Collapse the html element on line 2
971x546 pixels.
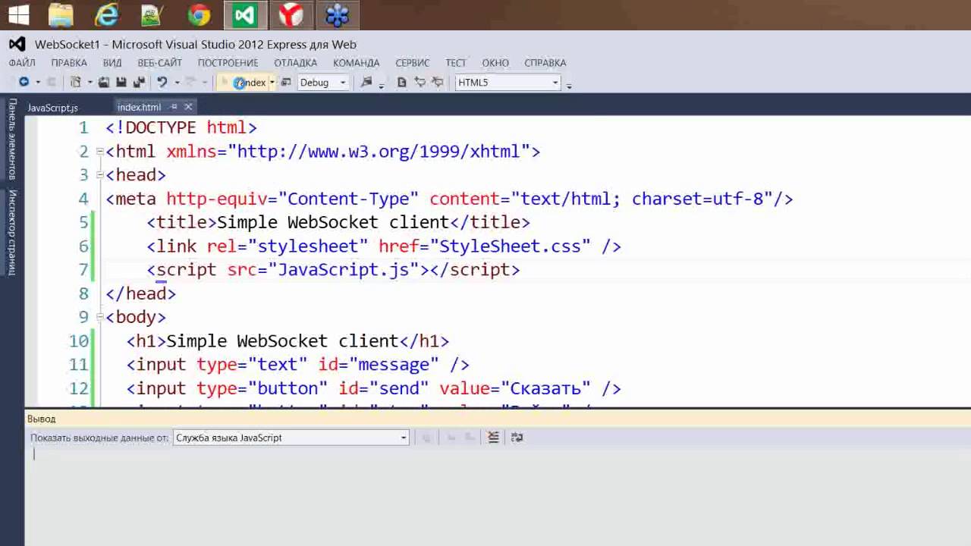coord(100,152)
